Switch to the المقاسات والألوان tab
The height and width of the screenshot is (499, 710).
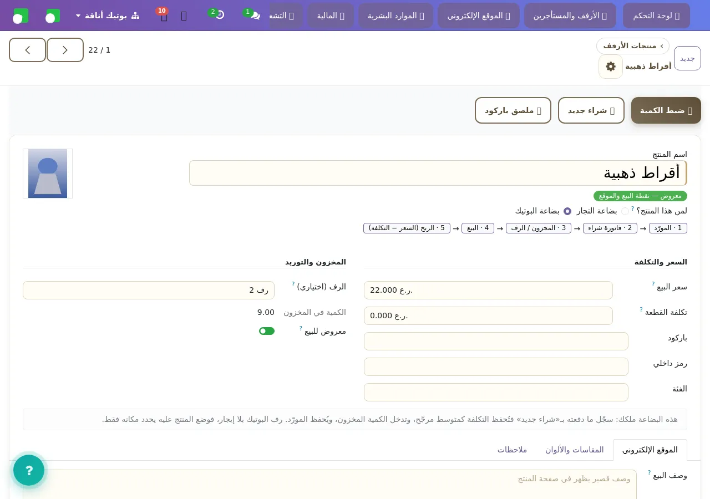coord(574,450)
